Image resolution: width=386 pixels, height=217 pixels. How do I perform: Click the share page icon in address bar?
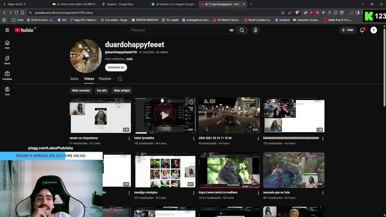tap(290, 13)
